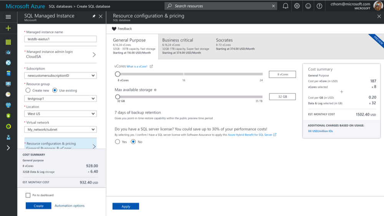Click the user avatar picture
This screenshot has width=384, height=216.
378,6
